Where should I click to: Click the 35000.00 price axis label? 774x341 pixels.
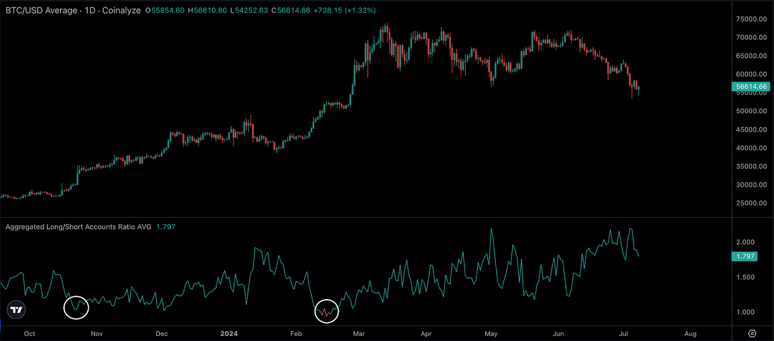751,166
